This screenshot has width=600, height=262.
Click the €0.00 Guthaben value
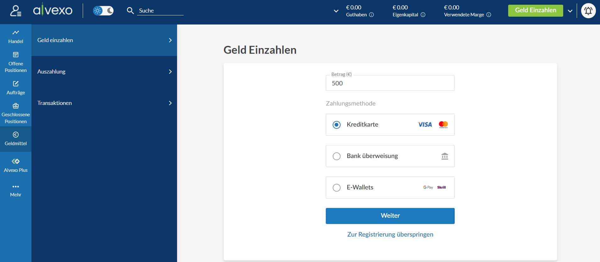[354, 7]
